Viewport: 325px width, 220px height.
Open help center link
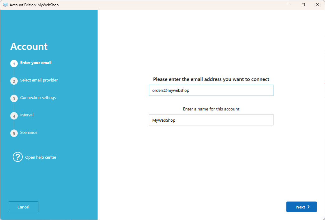pos(40,157)
